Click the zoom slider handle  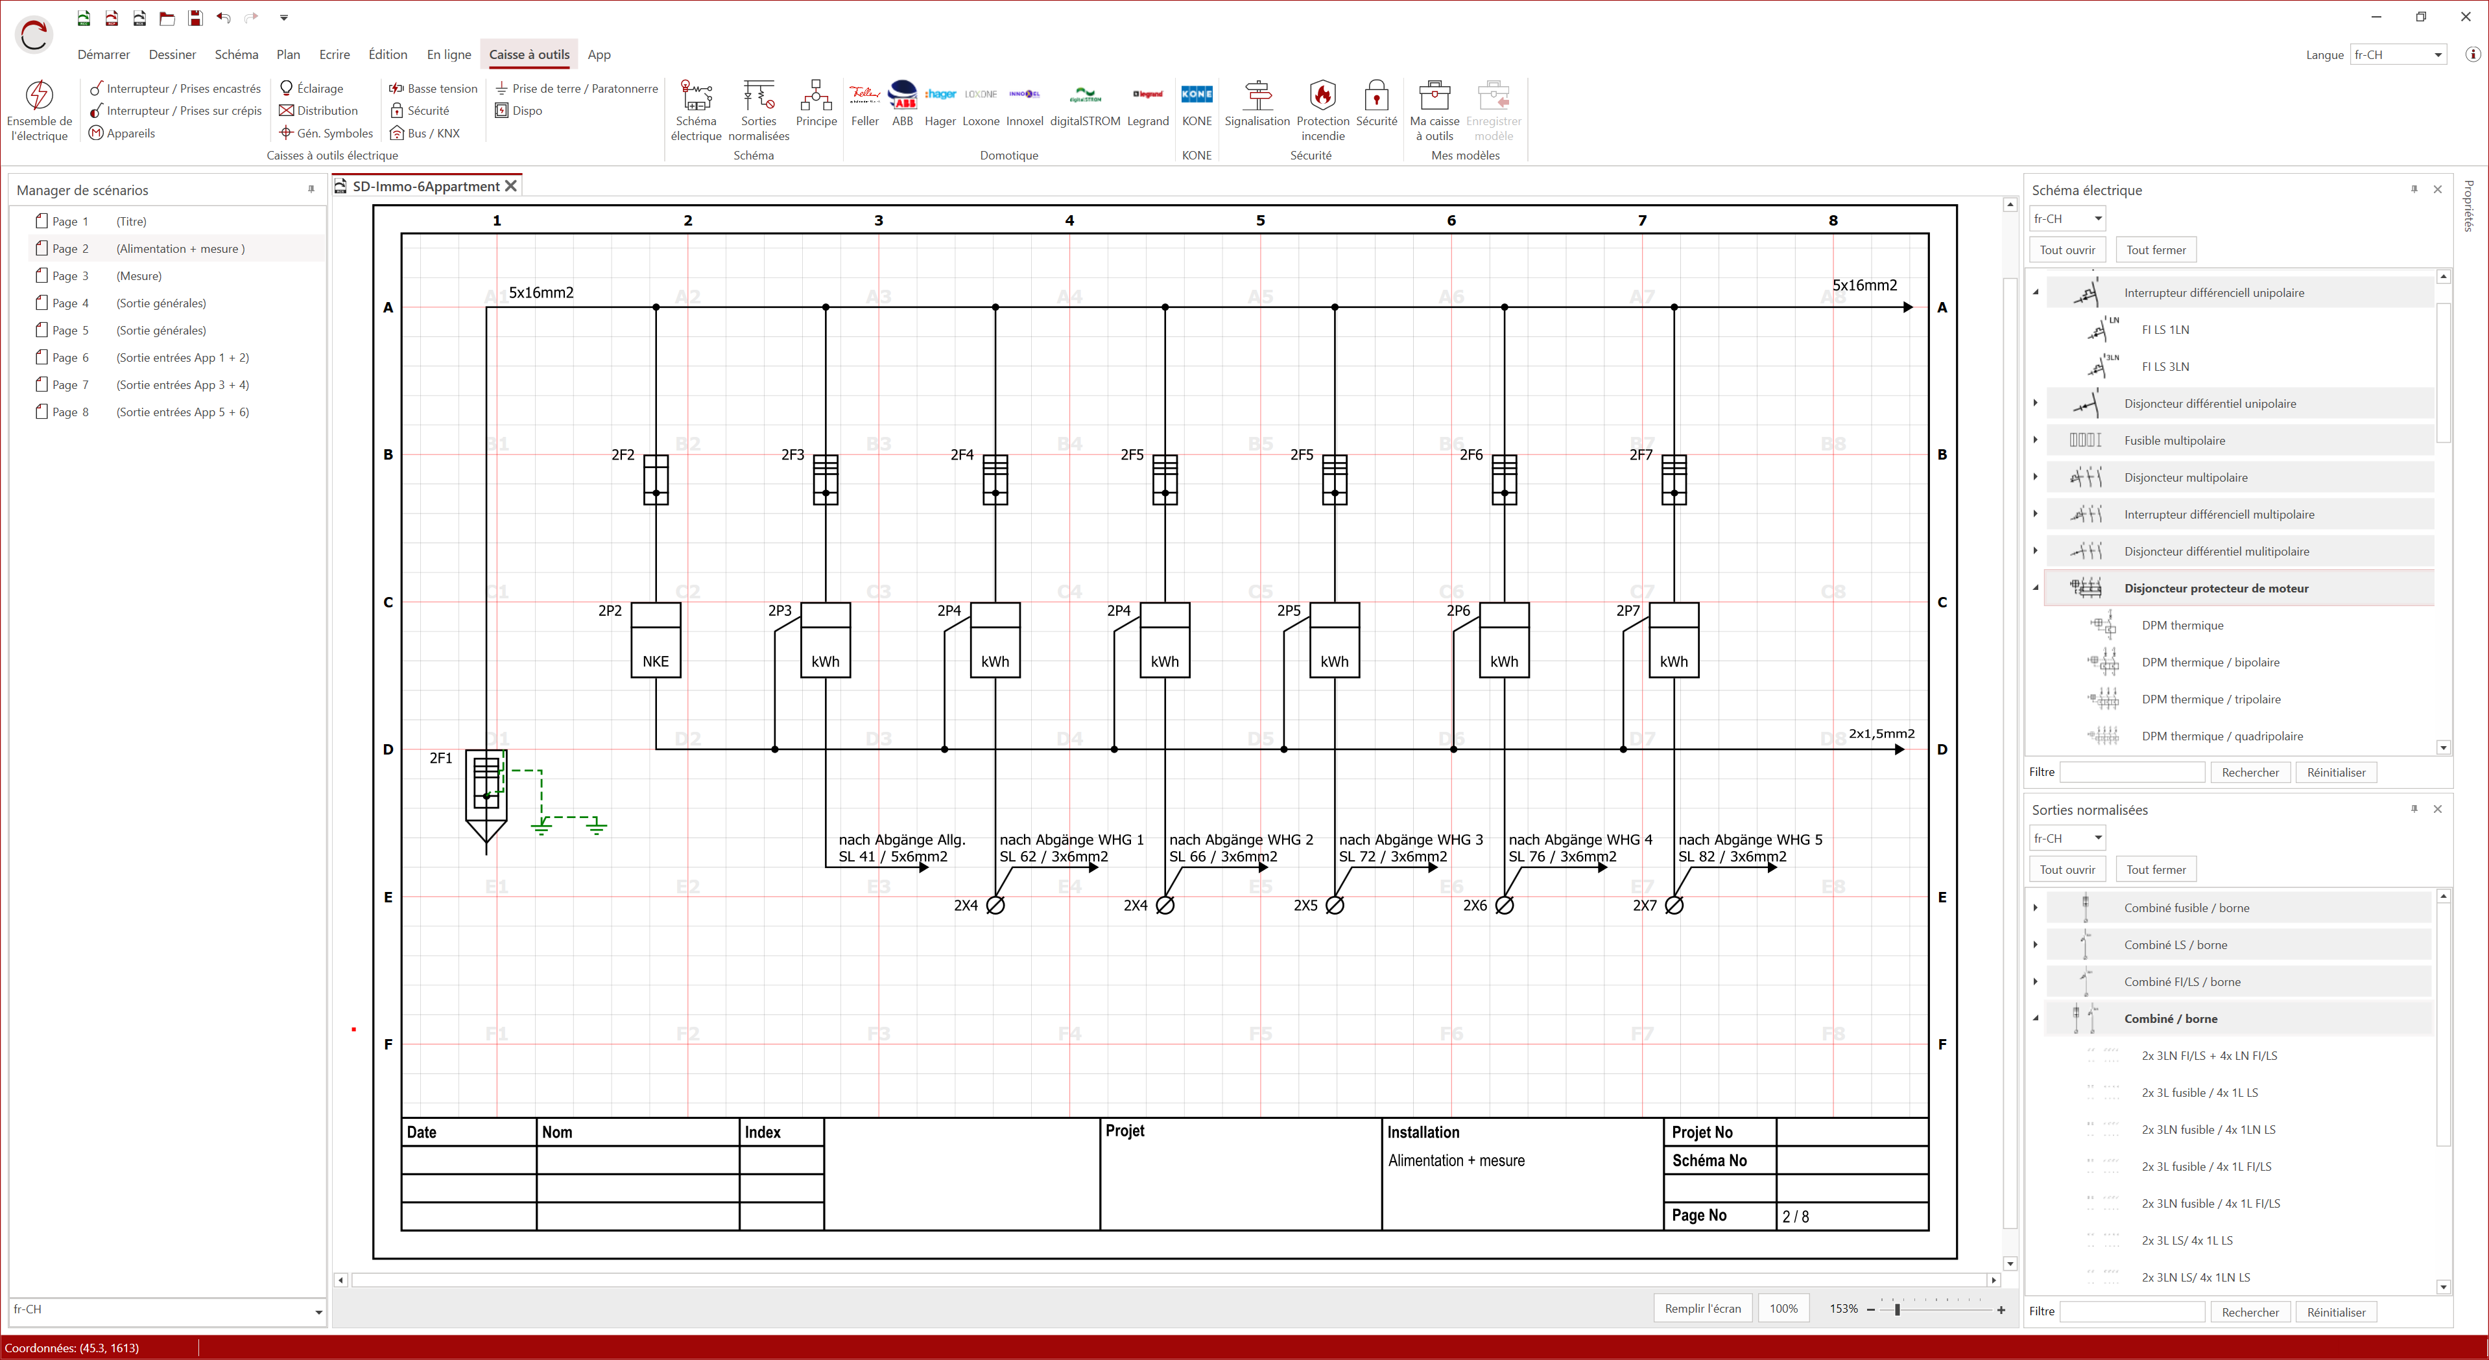point(1897,1310)
